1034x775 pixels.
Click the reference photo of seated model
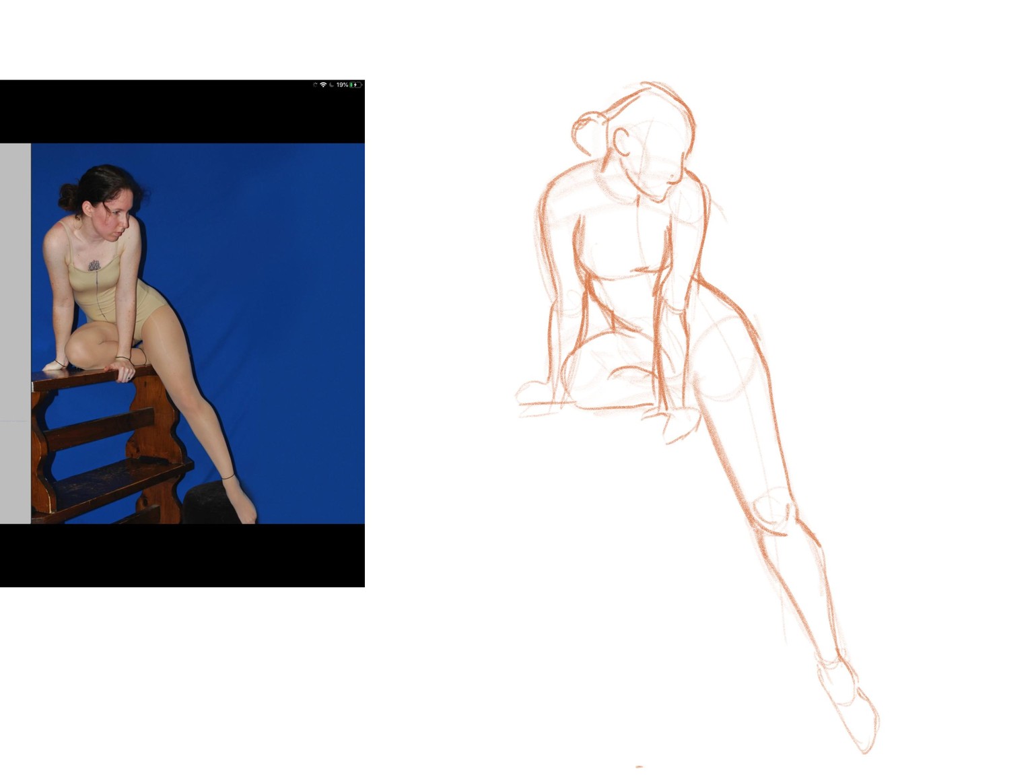[198, 333]
